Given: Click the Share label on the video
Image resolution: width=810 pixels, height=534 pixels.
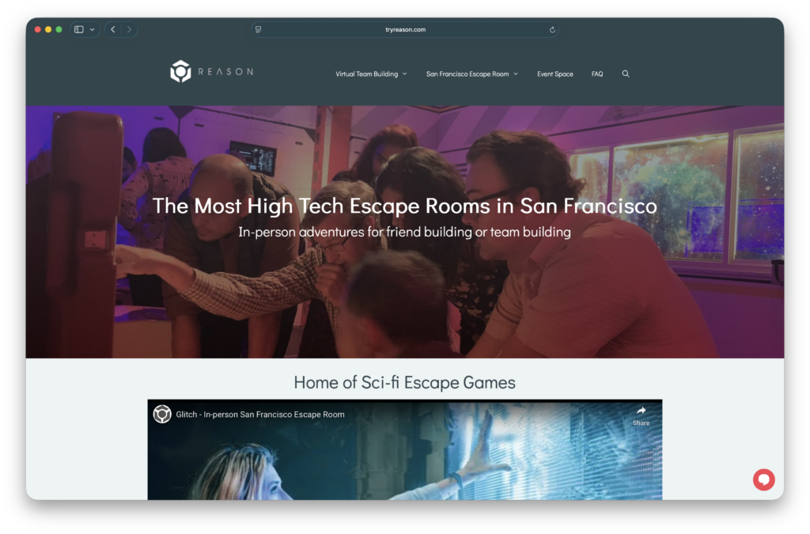Looking at the screenshot, I should (x=641, y=422).
